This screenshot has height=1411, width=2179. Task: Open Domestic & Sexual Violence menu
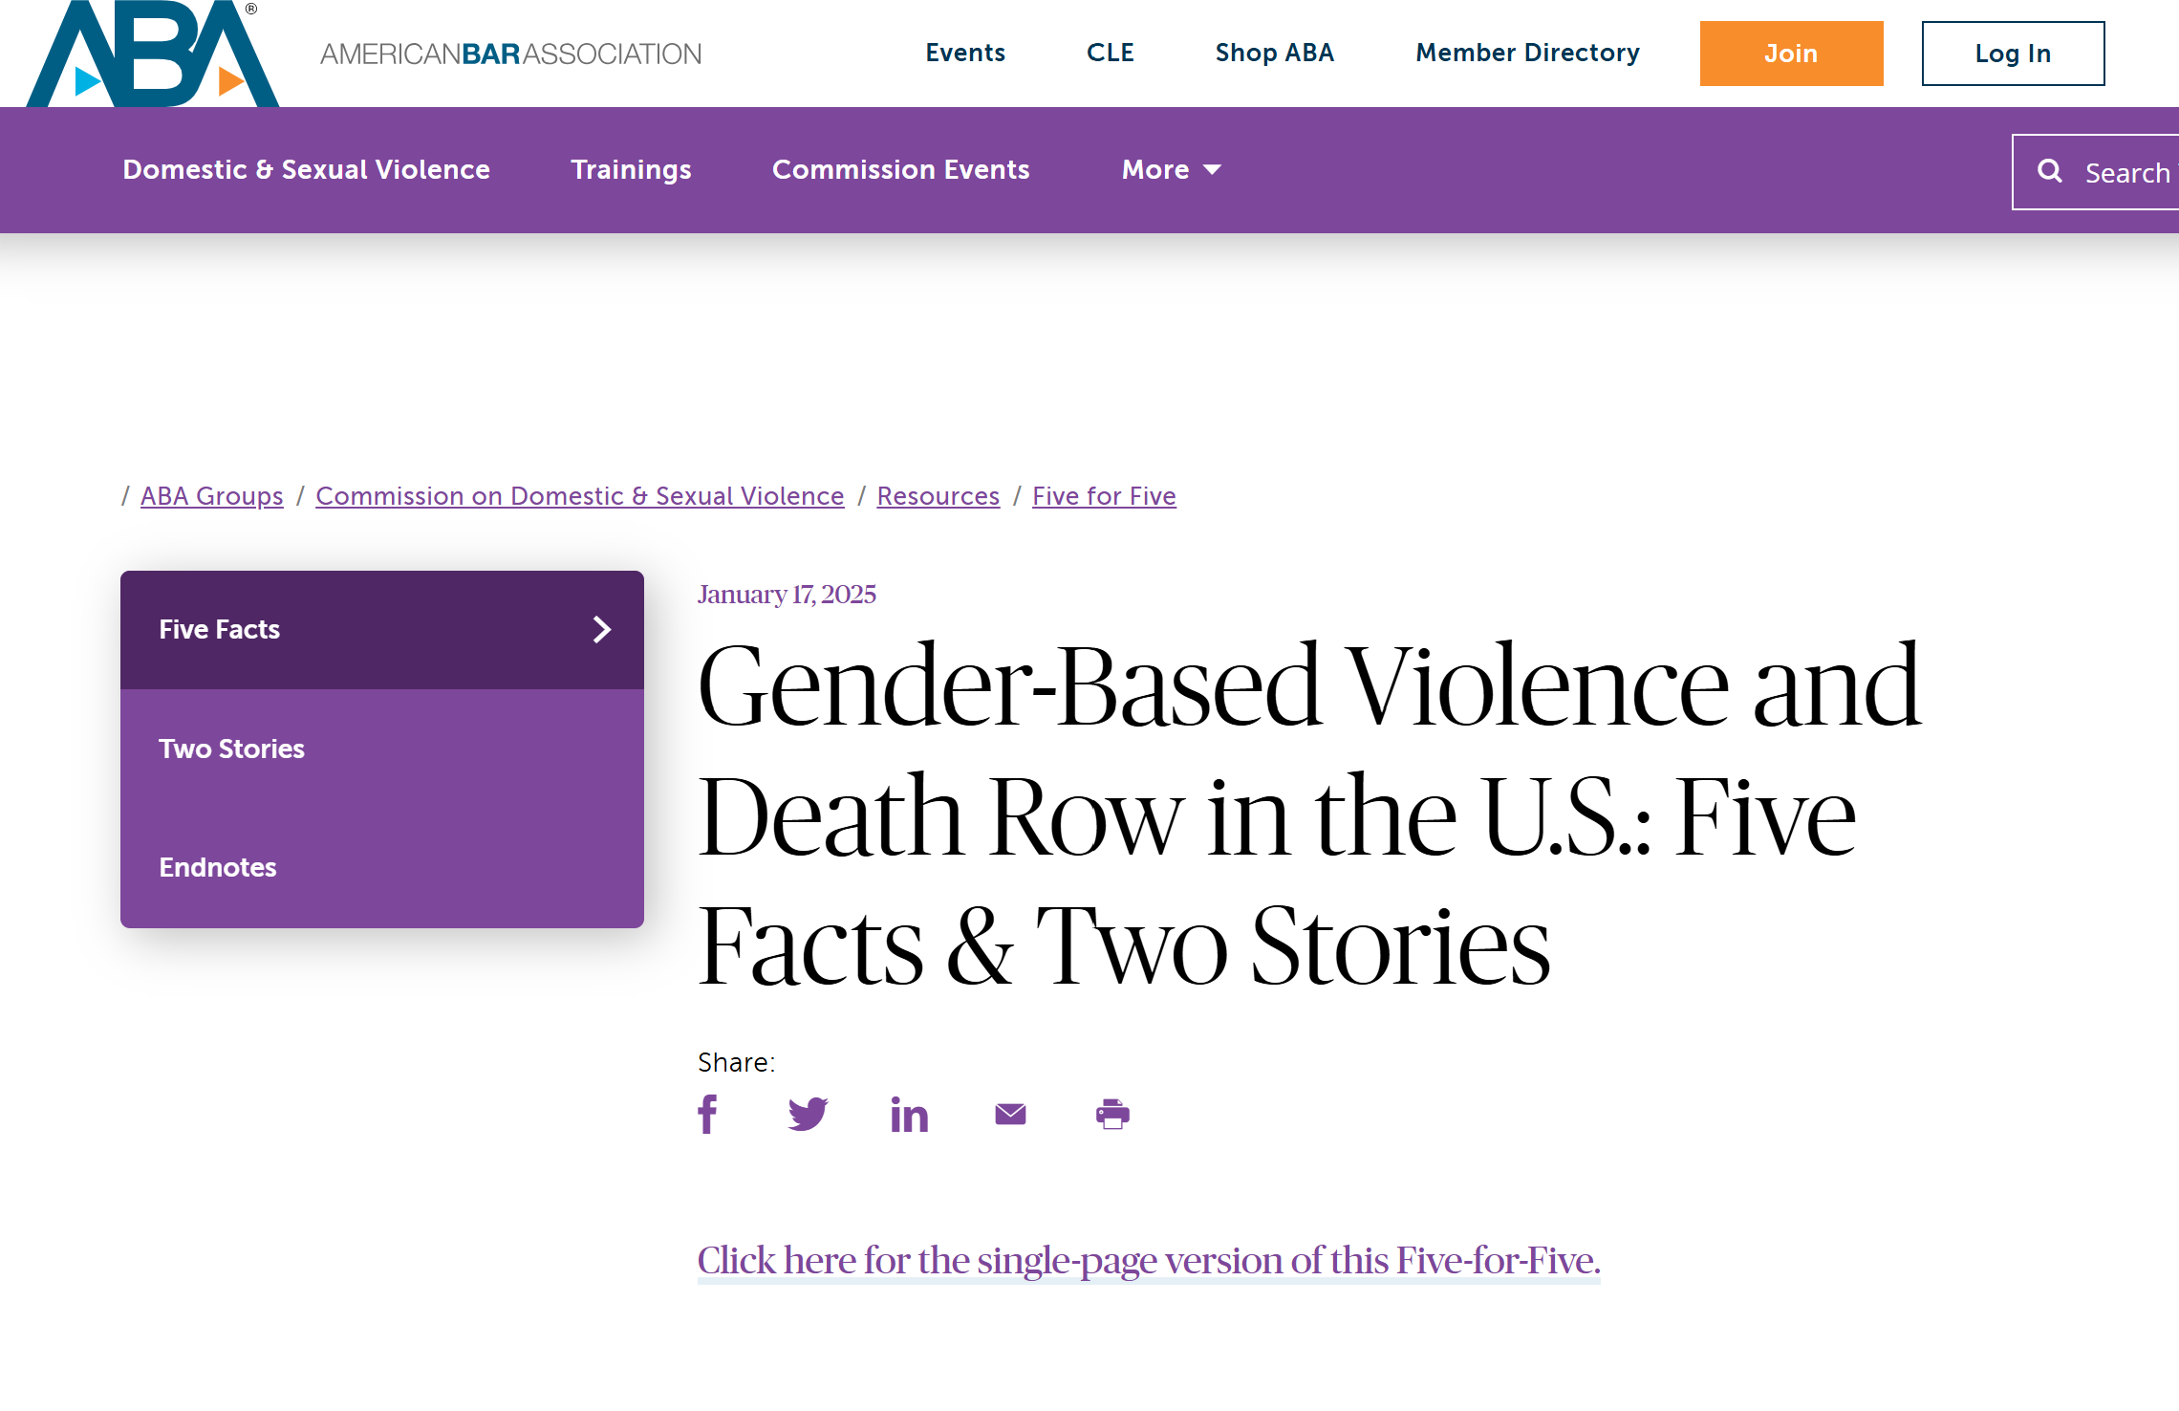[x=306, y=170]
